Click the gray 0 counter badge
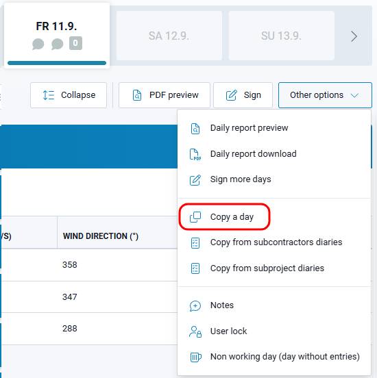 coord(75,43)
